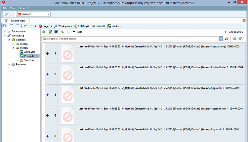The height and width of the screenshot is (142, 248).
Task: Open the Extras menu
Action: point(22,8)
